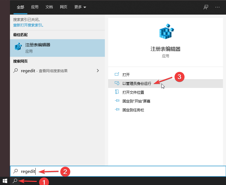Image resolution: width=226 pixels, height=185 pixels.
Task: Open the 更多 dropdown
Action: 80,7
